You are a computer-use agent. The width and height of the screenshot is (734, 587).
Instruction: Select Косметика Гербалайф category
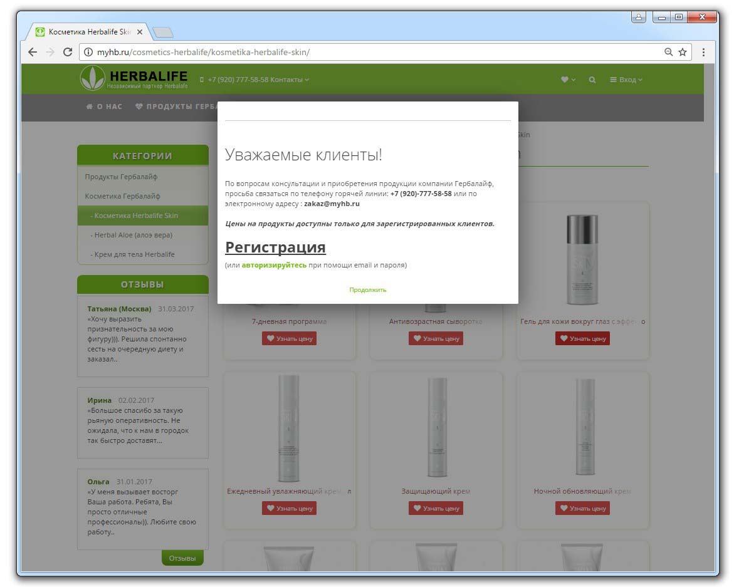click(143, 196)
